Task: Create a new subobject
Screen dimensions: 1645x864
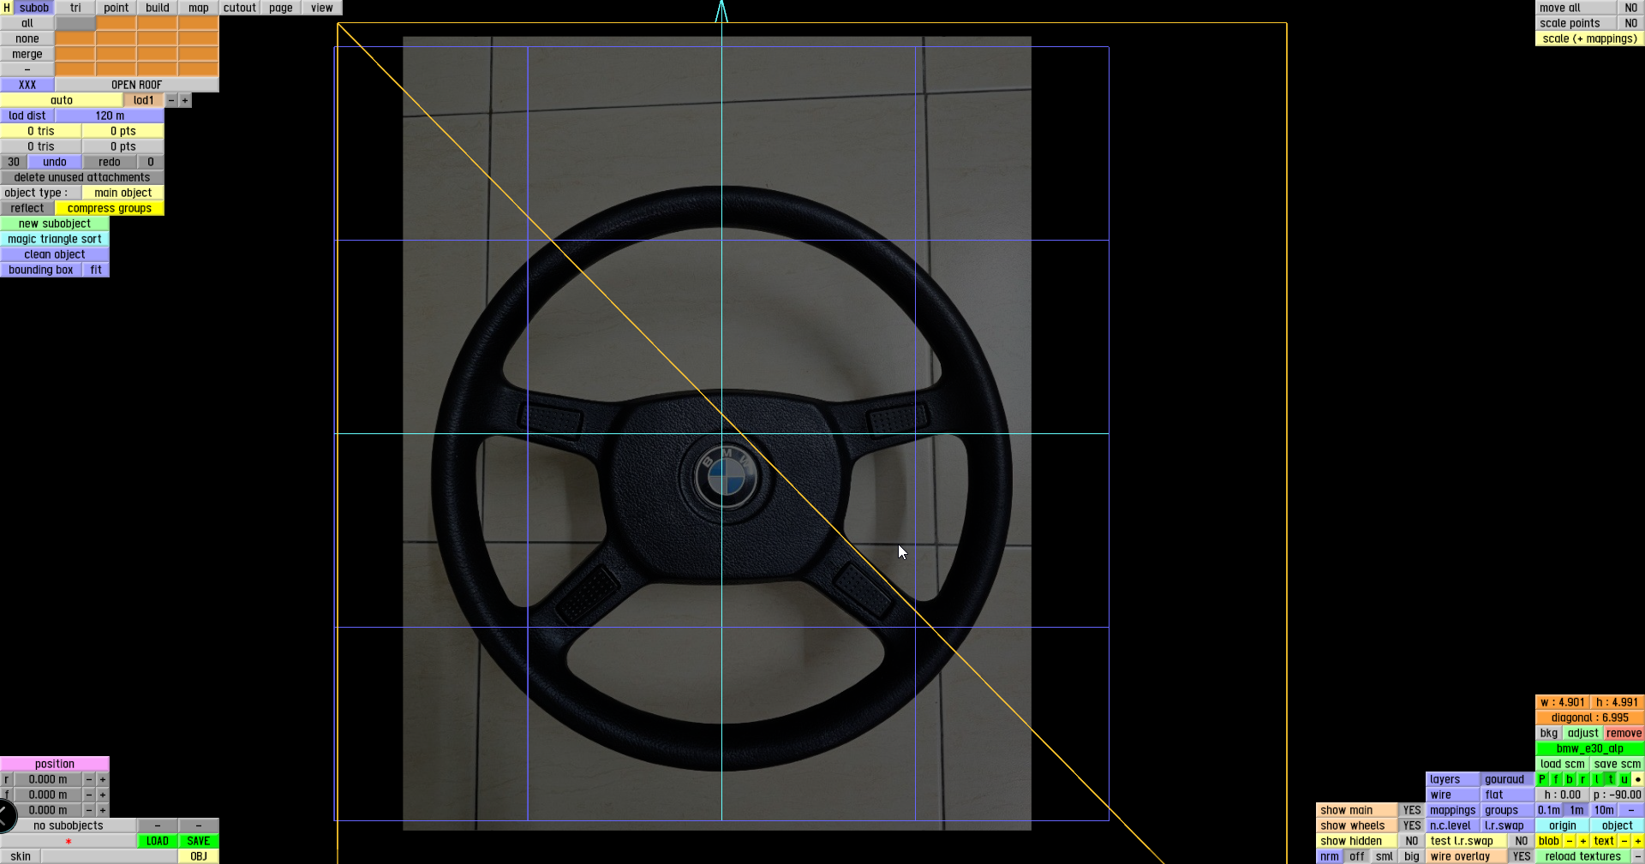Action: point(55,223)
